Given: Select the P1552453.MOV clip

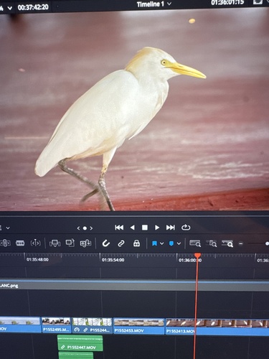Looking at the screenshot, I should tap(139, 326).
